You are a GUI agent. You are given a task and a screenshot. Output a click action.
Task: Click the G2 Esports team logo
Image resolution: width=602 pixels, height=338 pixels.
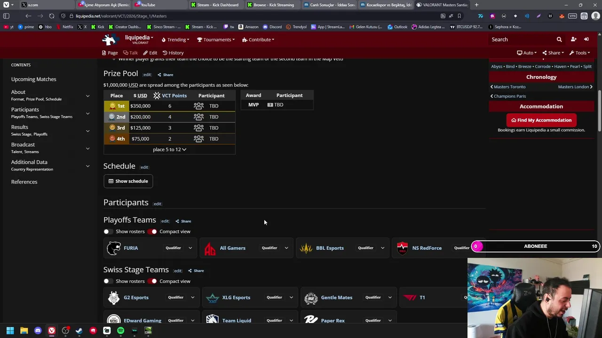tap(114, 298)
